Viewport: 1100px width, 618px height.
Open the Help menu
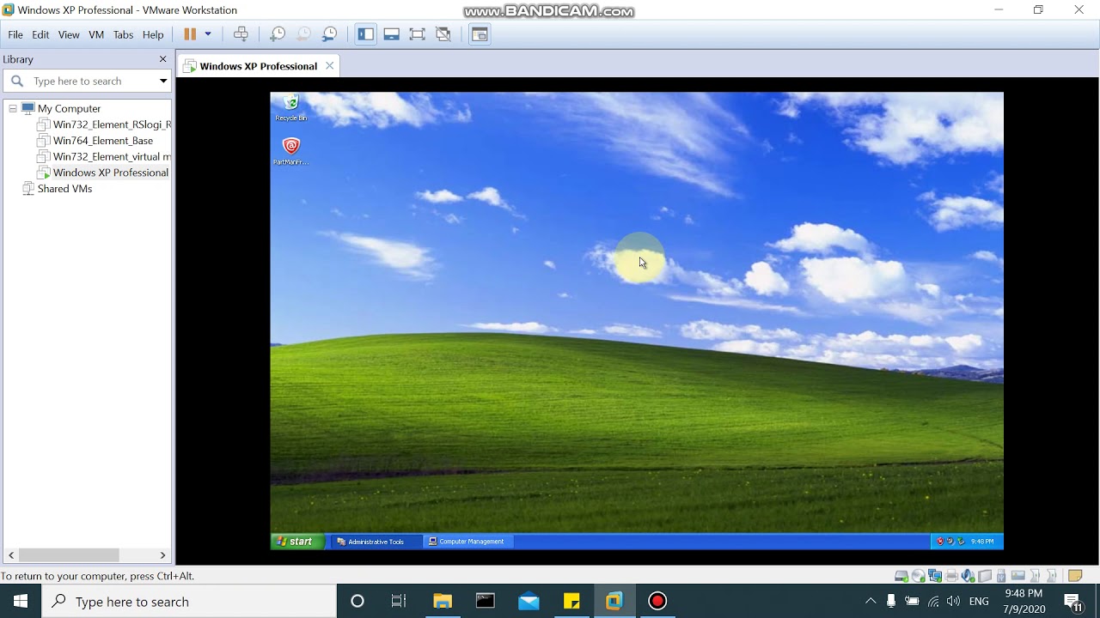[x=153, y=34]
